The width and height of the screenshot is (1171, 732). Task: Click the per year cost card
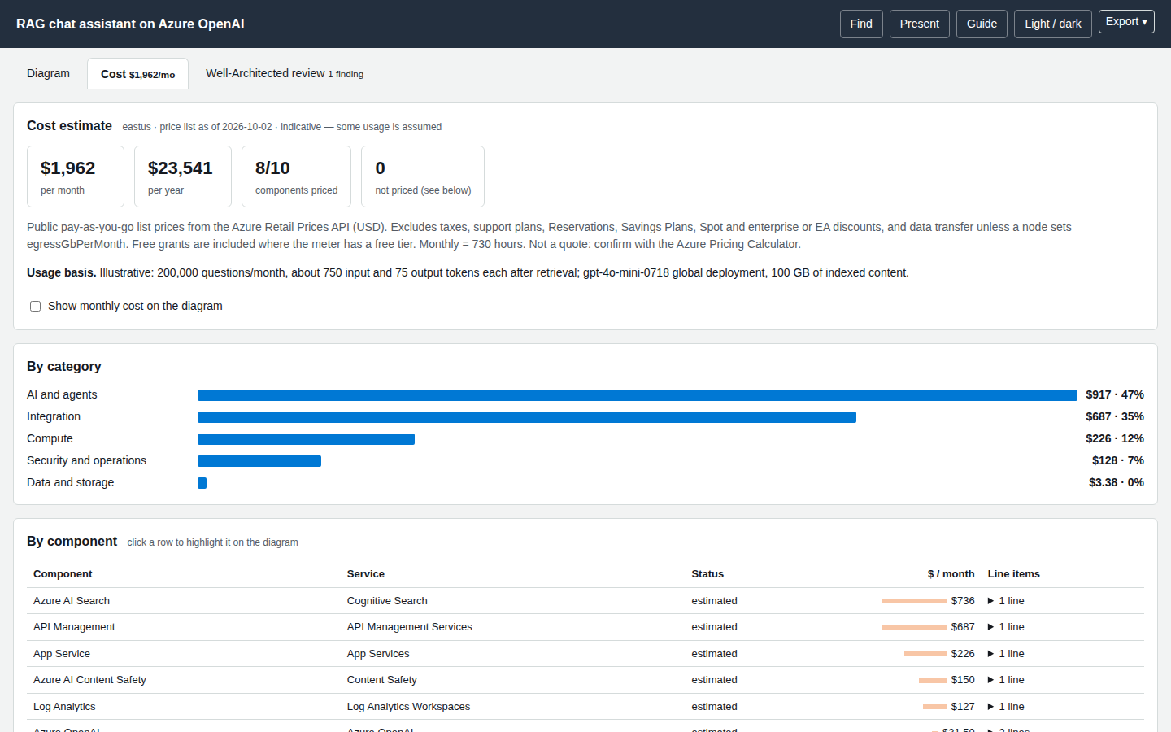[x=183, y=176]
